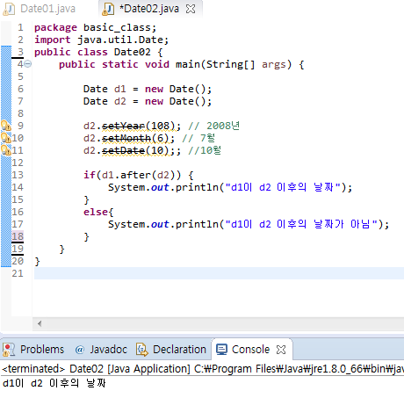404x398 pixels.
Task: Open quick fix warning on line 11
Action: (6, 150)
